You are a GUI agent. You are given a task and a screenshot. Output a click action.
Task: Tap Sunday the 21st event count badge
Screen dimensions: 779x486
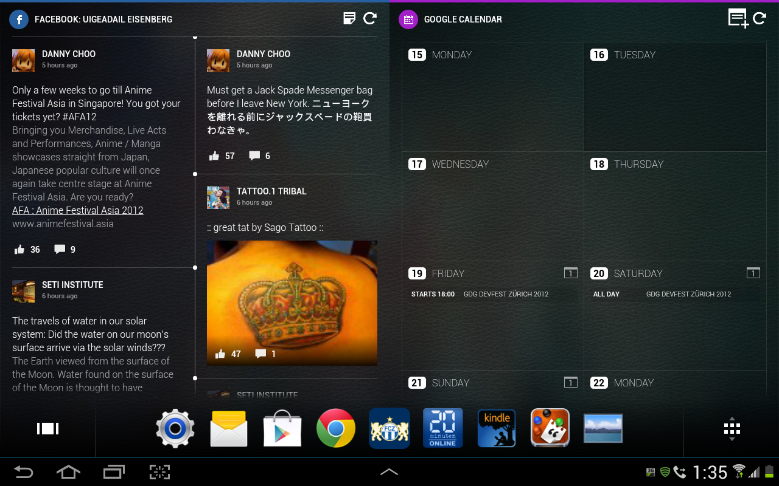pos(570,382)
